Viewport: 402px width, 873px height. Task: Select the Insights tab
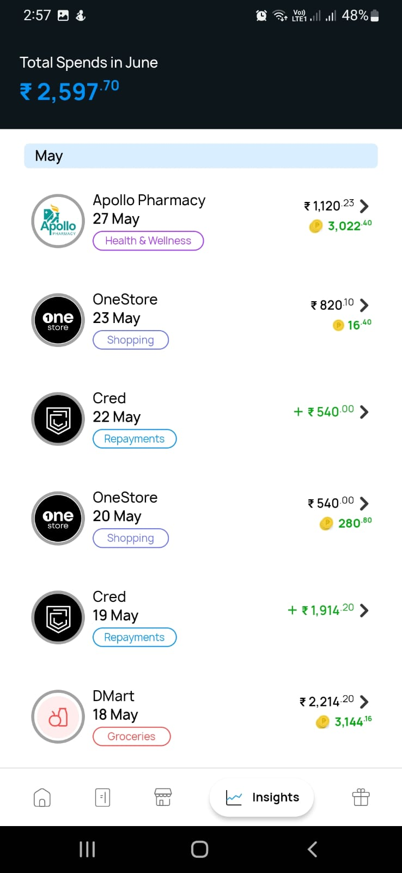[x=262, y=798]
